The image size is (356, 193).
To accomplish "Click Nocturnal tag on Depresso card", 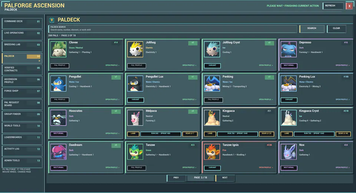I will (x=289, y=66).
